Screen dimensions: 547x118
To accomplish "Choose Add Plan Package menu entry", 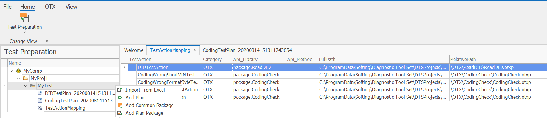I will pos(148,113).
